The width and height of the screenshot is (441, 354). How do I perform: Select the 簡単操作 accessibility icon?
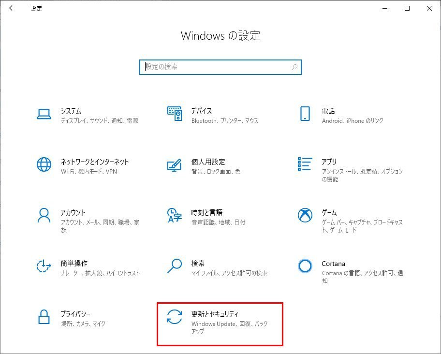(x=44, y=266)
